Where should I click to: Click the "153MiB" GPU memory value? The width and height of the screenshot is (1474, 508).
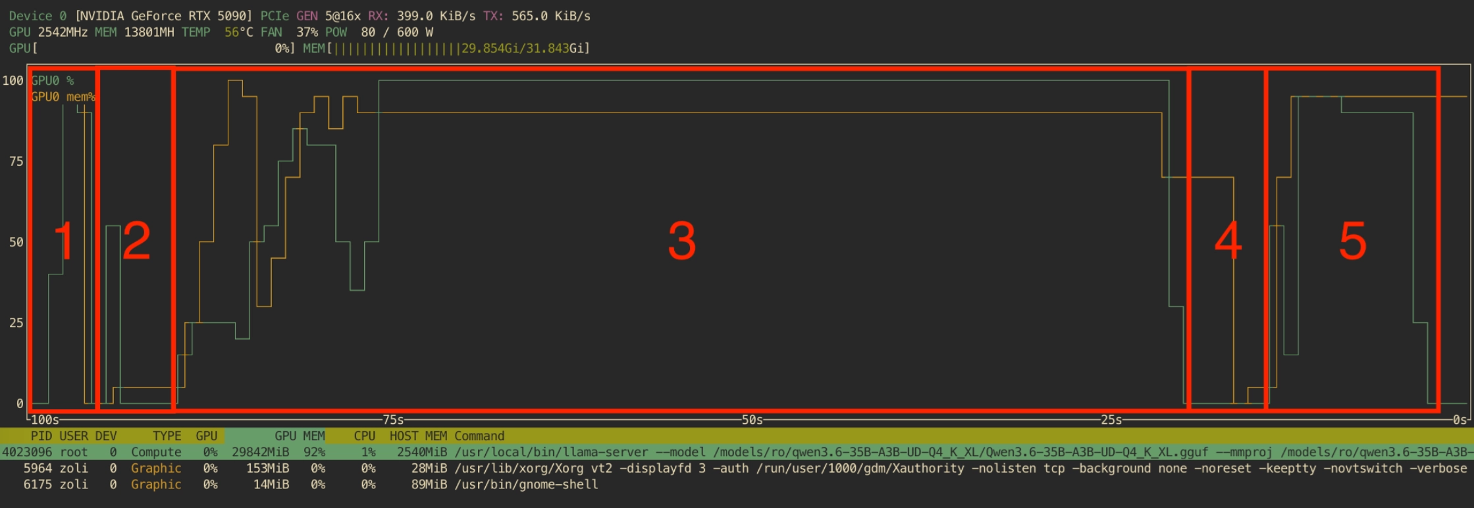click(267, 469)
